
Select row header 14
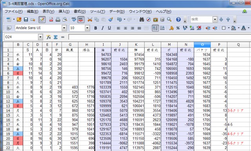[x=8, y=110]
